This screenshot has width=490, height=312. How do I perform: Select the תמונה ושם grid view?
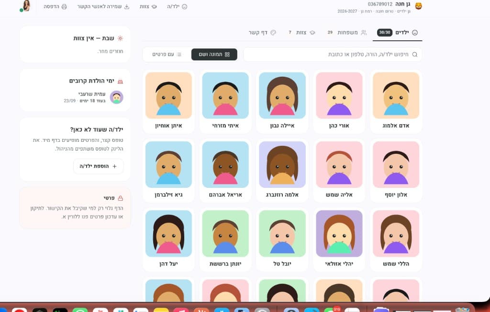[x=214, y=55]
